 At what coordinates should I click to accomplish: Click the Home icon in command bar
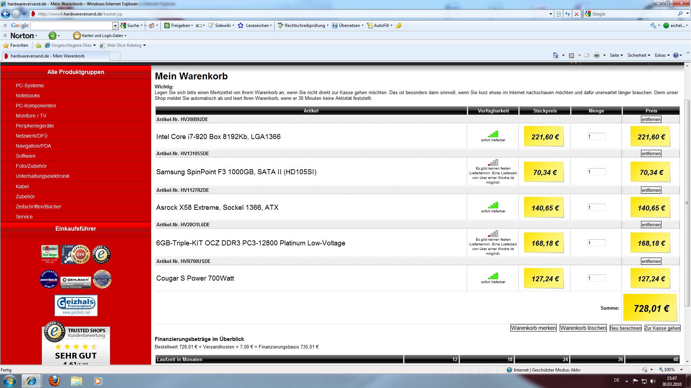pyautogui.click(x=556, y=55)
